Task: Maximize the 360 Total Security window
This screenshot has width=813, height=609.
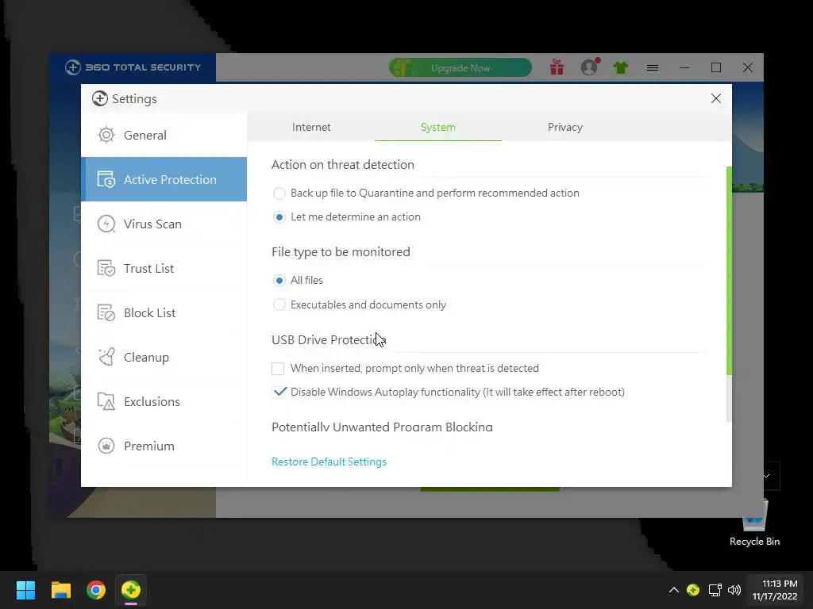Action: pyautogui.click(x=716, y=68)
